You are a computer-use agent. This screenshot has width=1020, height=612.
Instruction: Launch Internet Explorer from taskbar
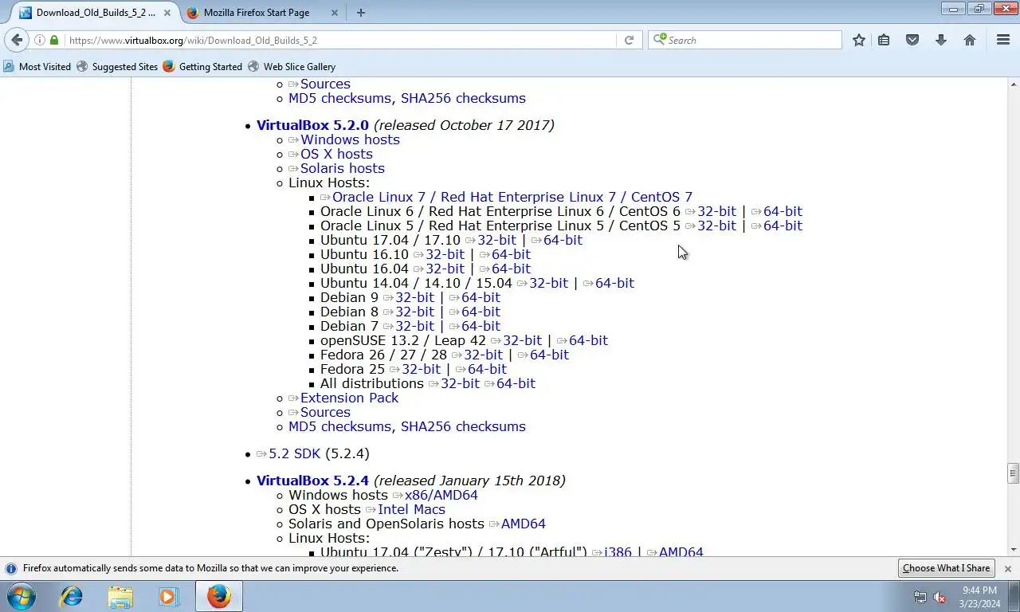tap(72, 596)
